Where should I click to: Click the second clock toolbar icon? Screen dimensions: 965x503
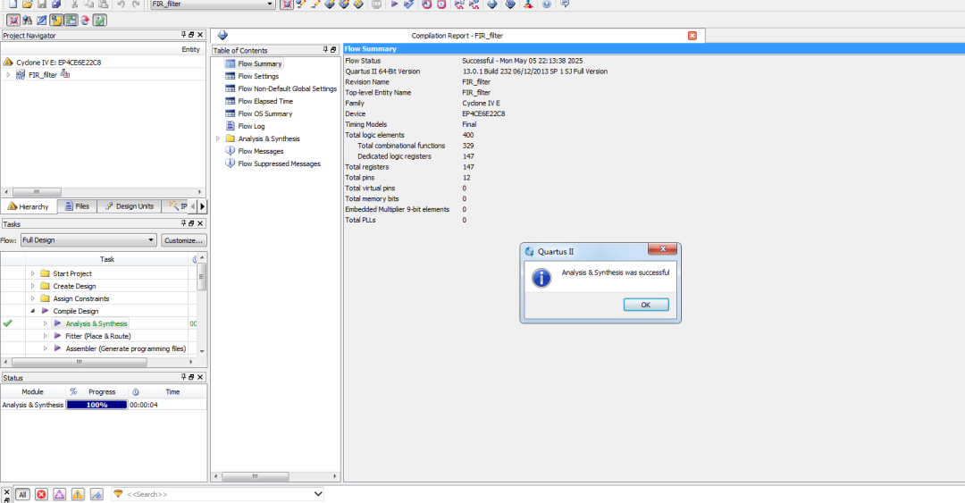click(x=441, y=4)
